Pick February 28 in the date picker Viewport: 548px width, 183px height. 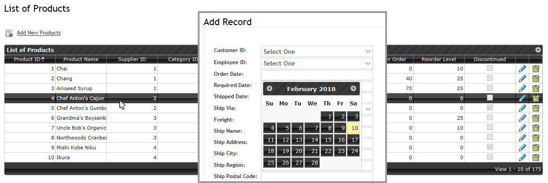(312, 162)
